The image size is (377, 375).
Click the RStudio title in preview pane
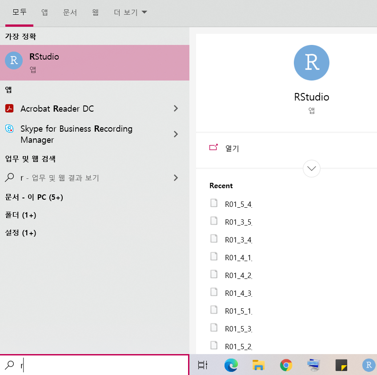(311, 97)
